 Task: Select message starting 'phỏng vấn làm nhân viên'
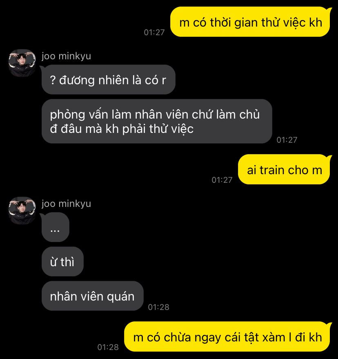pos(157,121)
